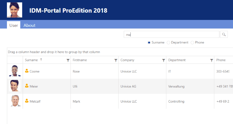
Task: Click the 'IT' department cell
Action: (x=169, y=72)
